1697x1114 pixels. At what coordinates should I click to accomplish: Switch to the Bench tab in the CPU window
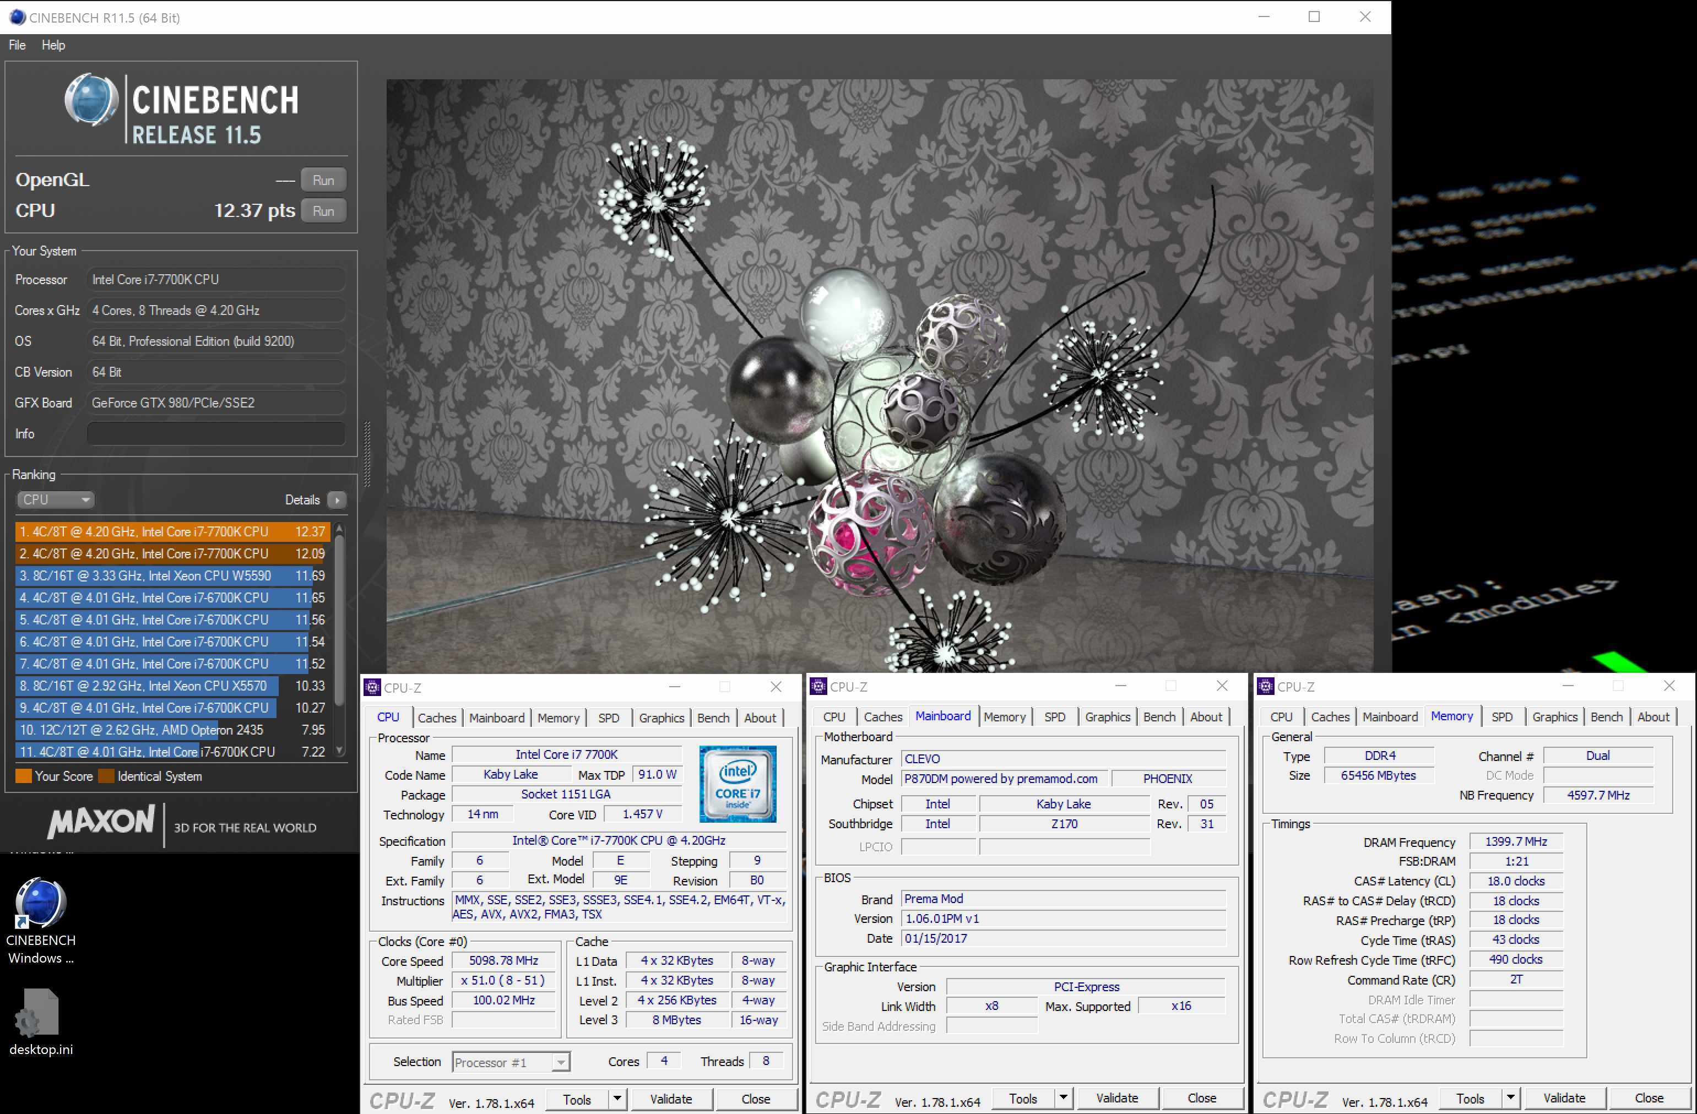click(713, 718)
